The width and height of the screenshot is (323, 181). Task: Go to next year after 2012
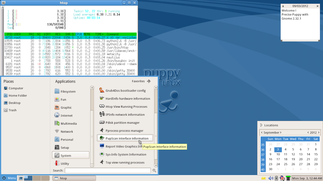pos(319,132)
